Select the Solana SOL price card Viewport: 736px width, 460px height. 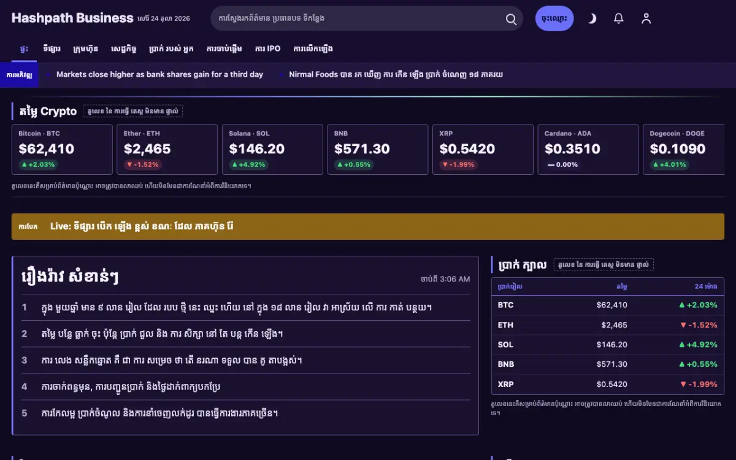[x=272, y=150]
